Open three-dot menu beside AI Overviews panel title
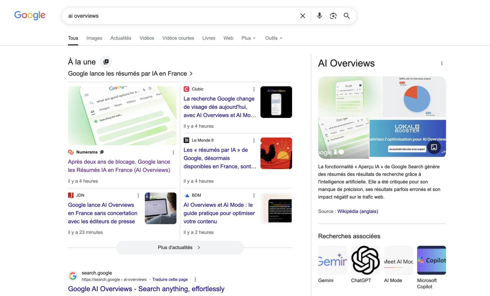The image size is (490, 296). click(x=441, y=63)
